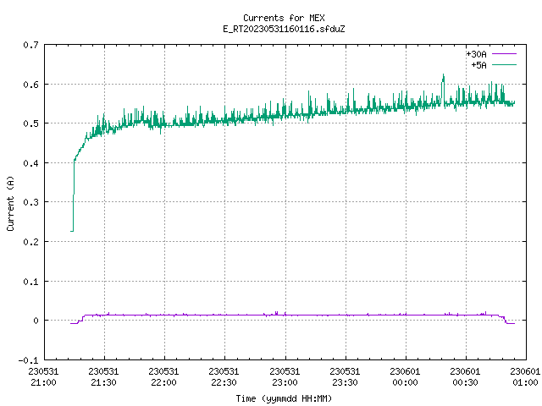
Task: Click the 0.7 y-axis tick label
Action: [30, 45]
